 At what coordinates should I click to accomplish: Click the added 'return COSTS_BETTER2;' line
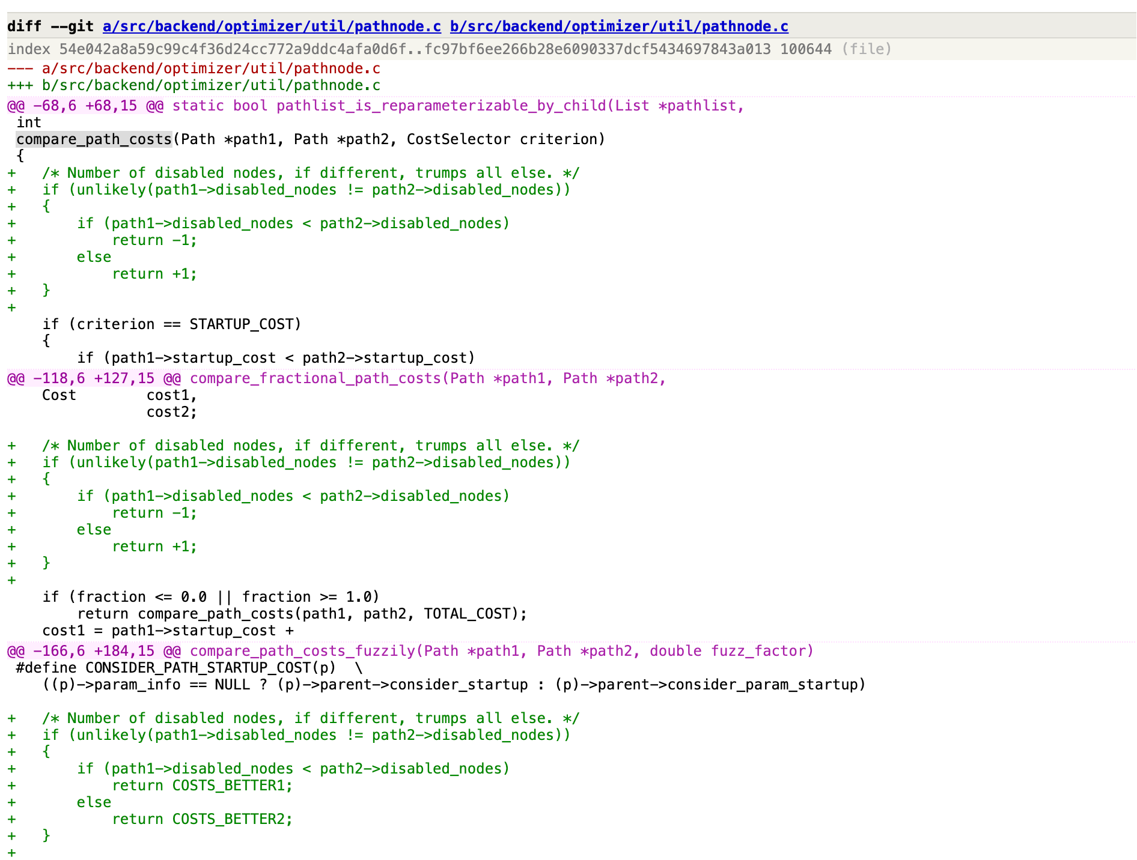(x=203, y=819)
